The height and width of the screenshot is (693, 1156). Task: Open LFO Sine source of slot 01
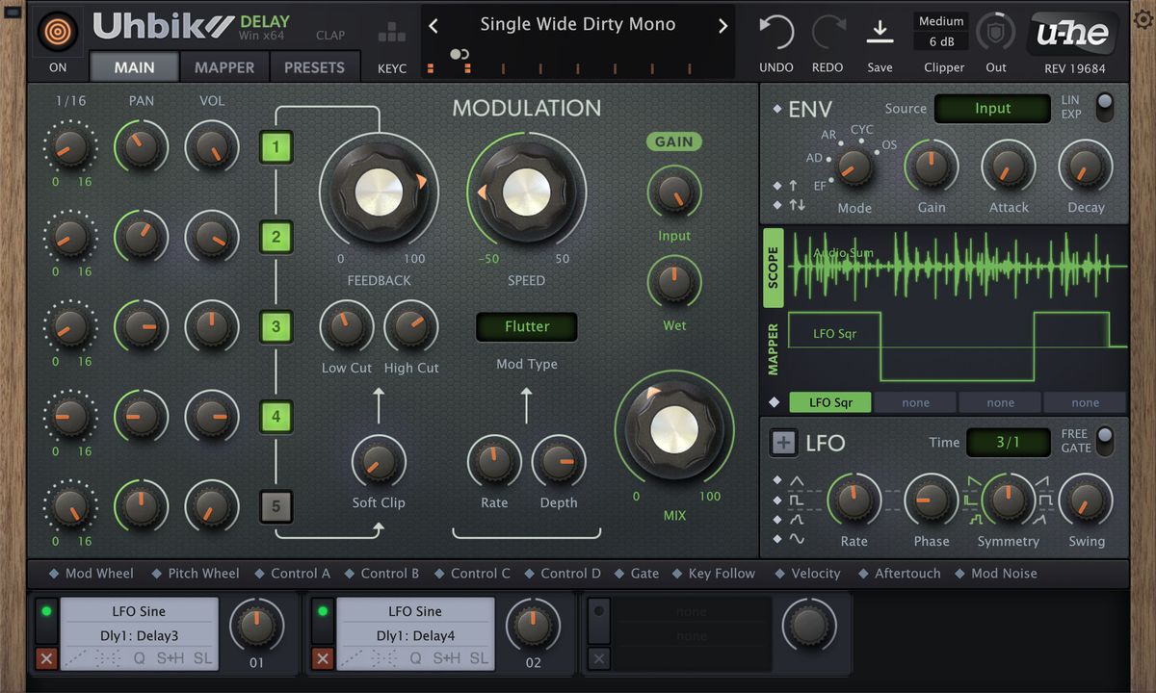pyautogui.click(x=140, y=611)
